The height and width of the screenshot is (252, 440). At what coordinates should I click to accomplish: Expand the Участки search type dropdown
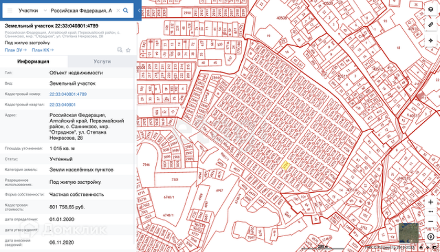tap(33, 10)
